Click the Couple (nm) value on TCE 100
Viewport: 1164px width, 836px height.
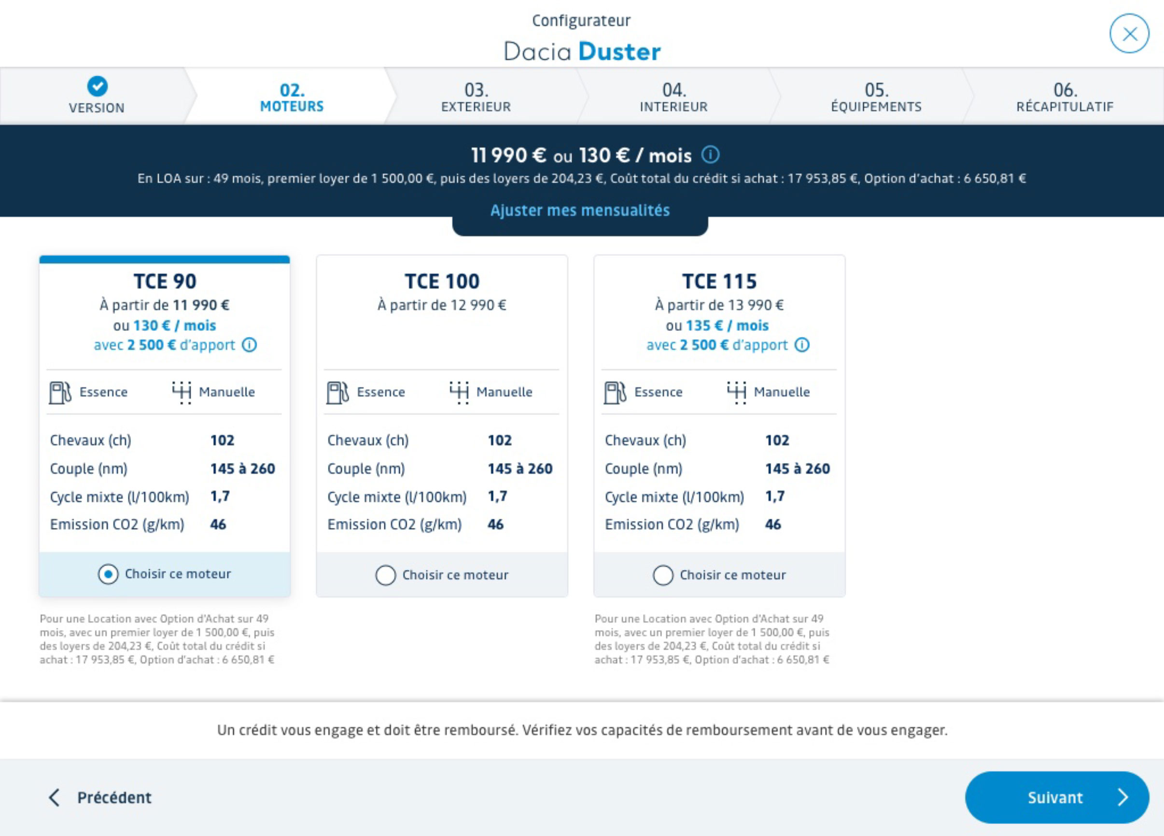[x=520, y=469]
